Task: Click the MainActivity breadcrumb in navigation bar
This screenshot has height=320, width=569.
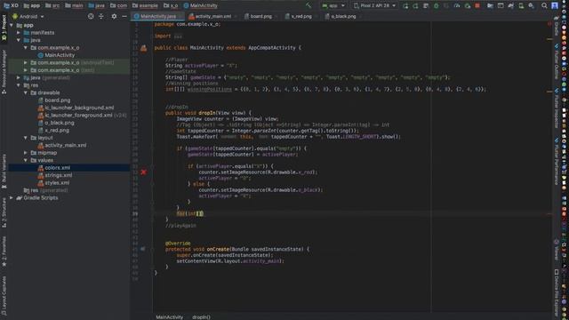Action: (200, 5)
